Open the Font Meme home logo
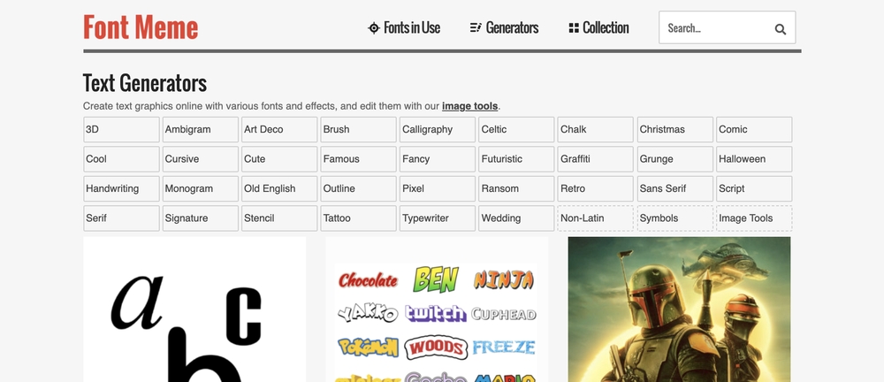The image size is (884, 382). 141,27
